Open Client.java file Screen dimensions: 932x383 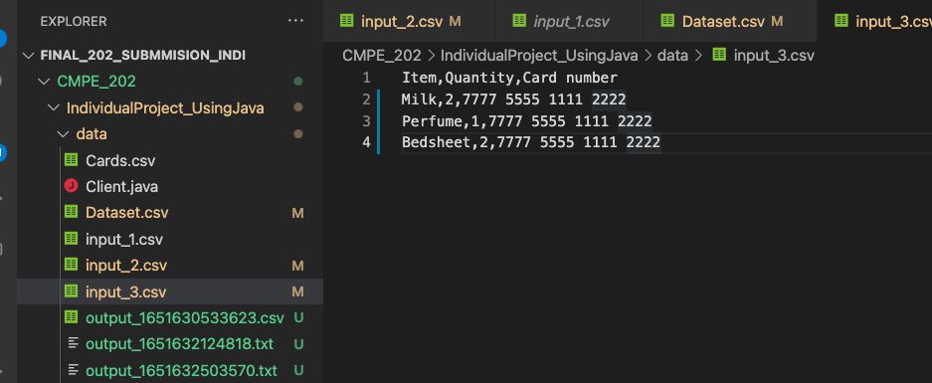click(122, 187)
